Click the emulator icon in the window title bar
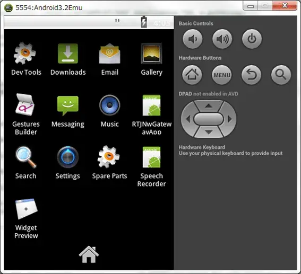 [x=8, y=8]
